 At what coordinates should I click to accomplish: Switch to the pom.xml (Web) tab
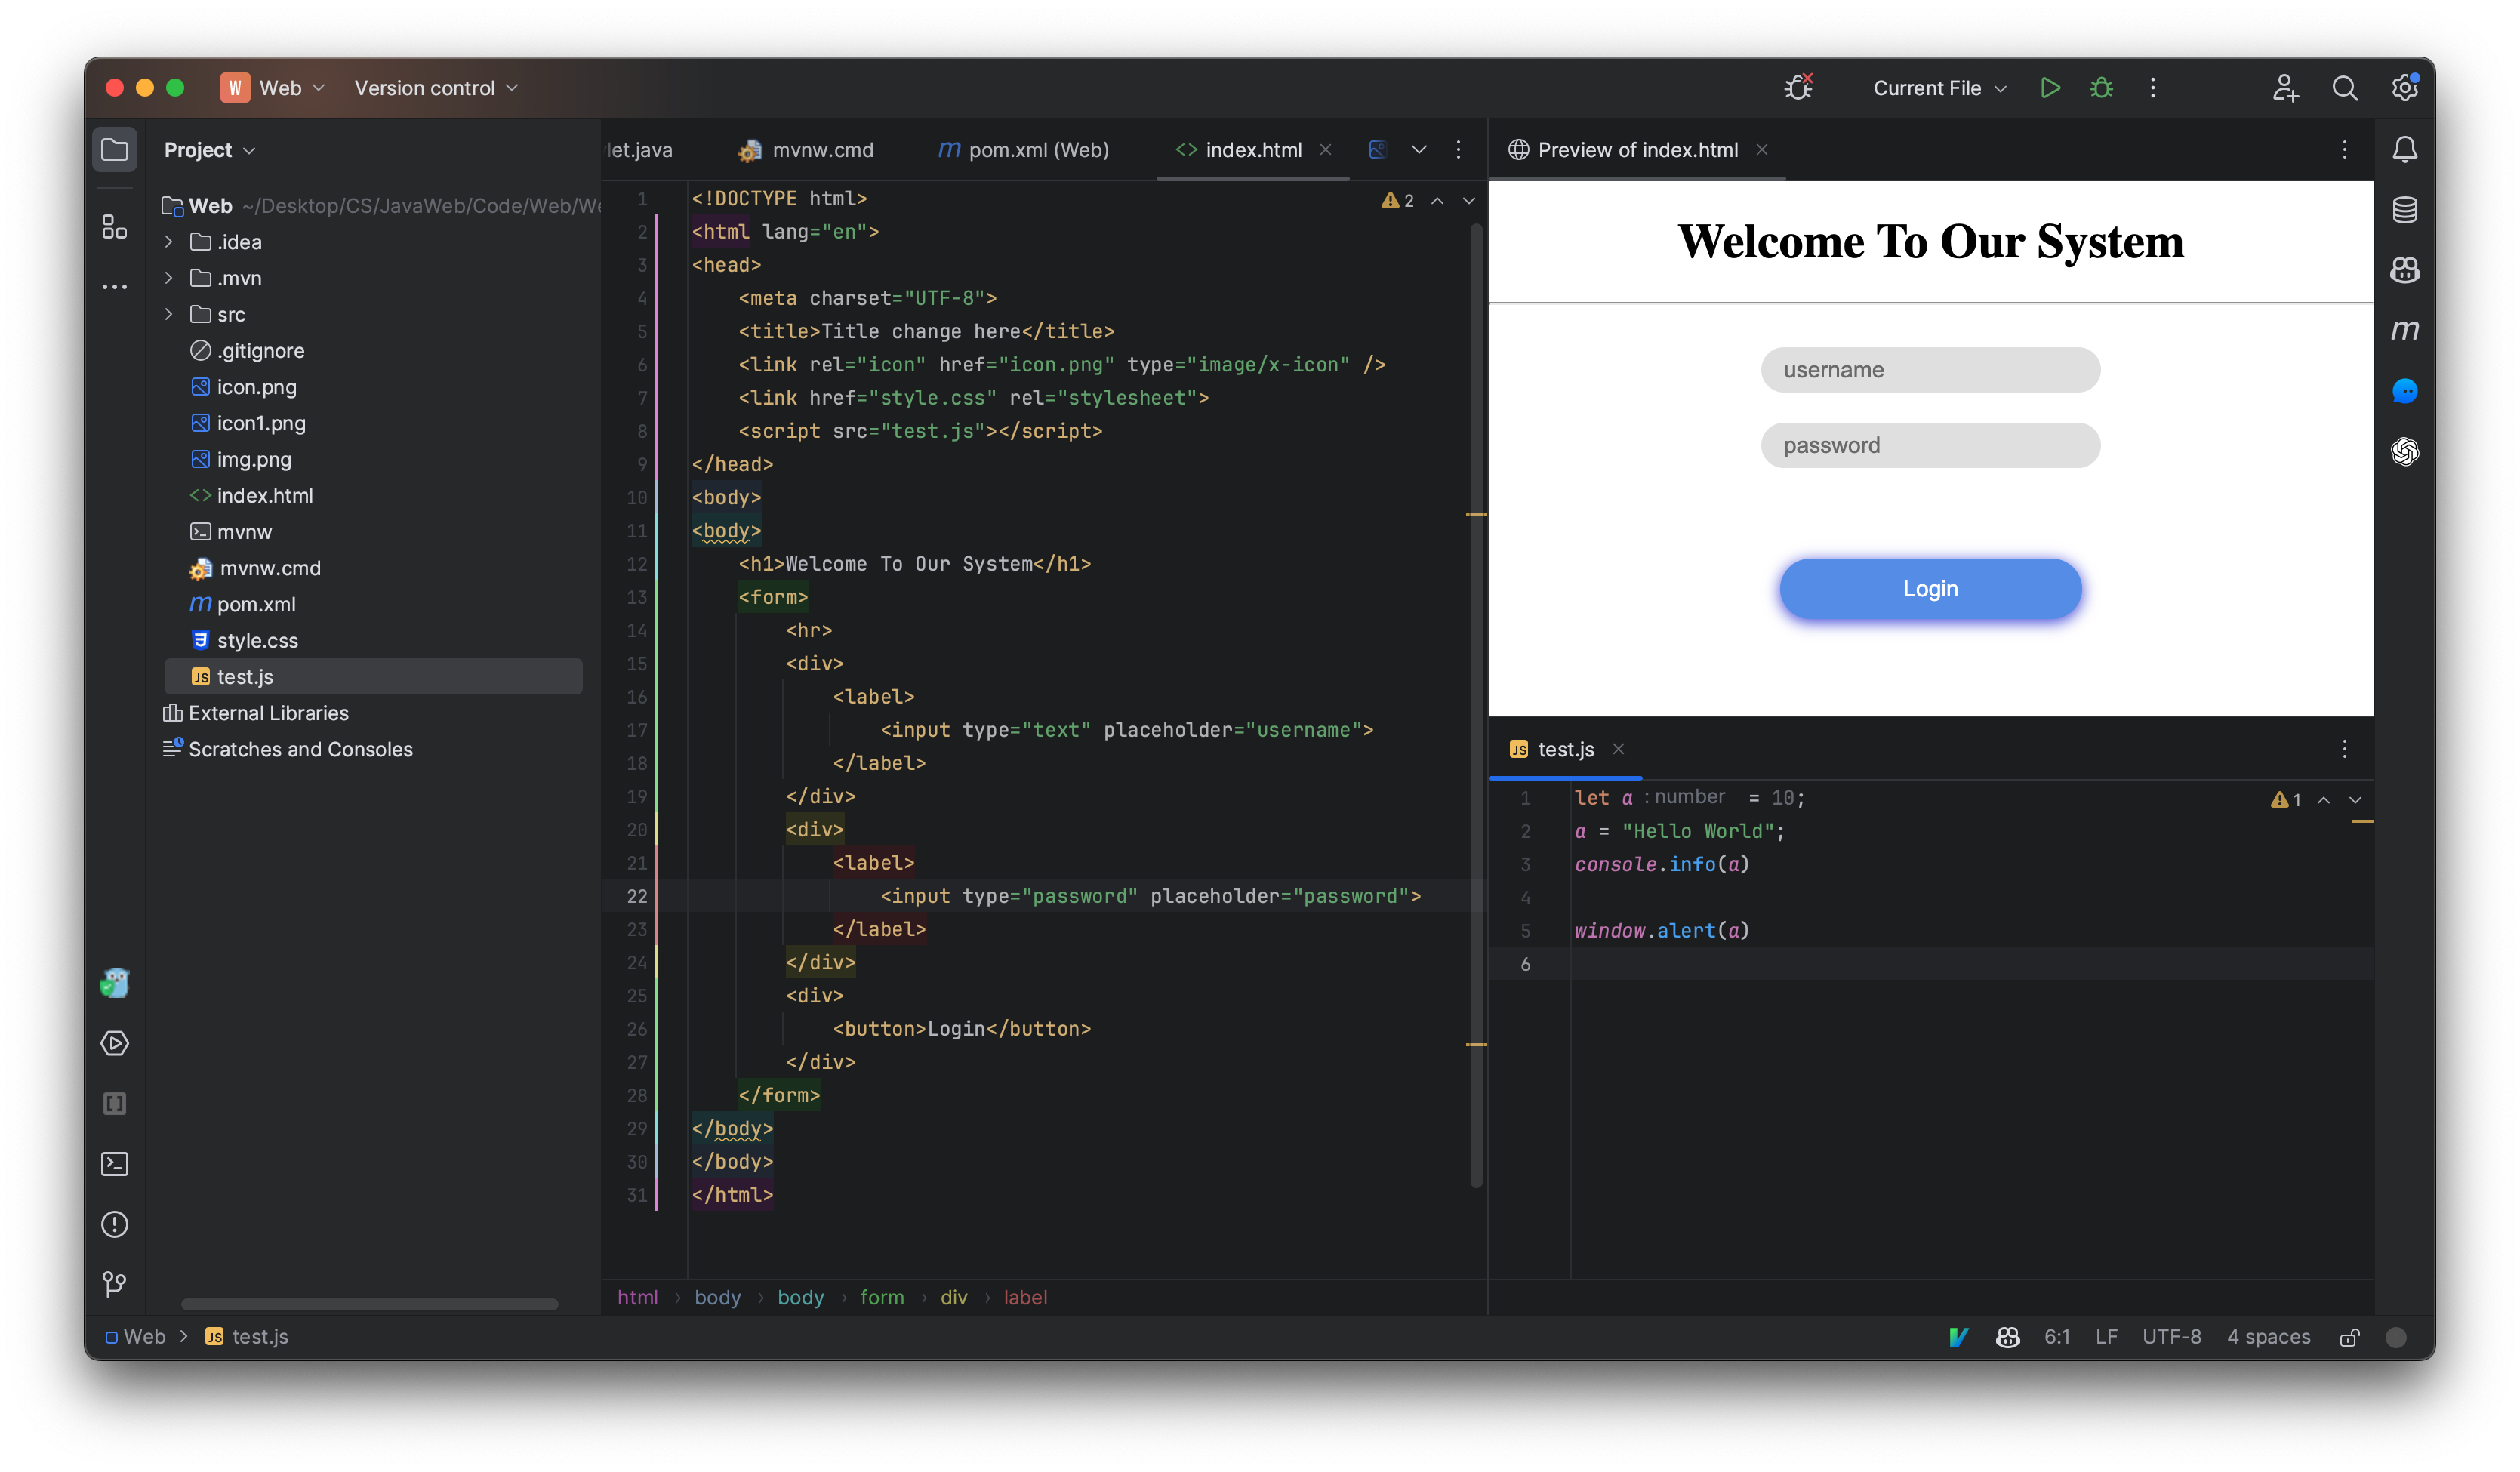(x=1024, y=150)
